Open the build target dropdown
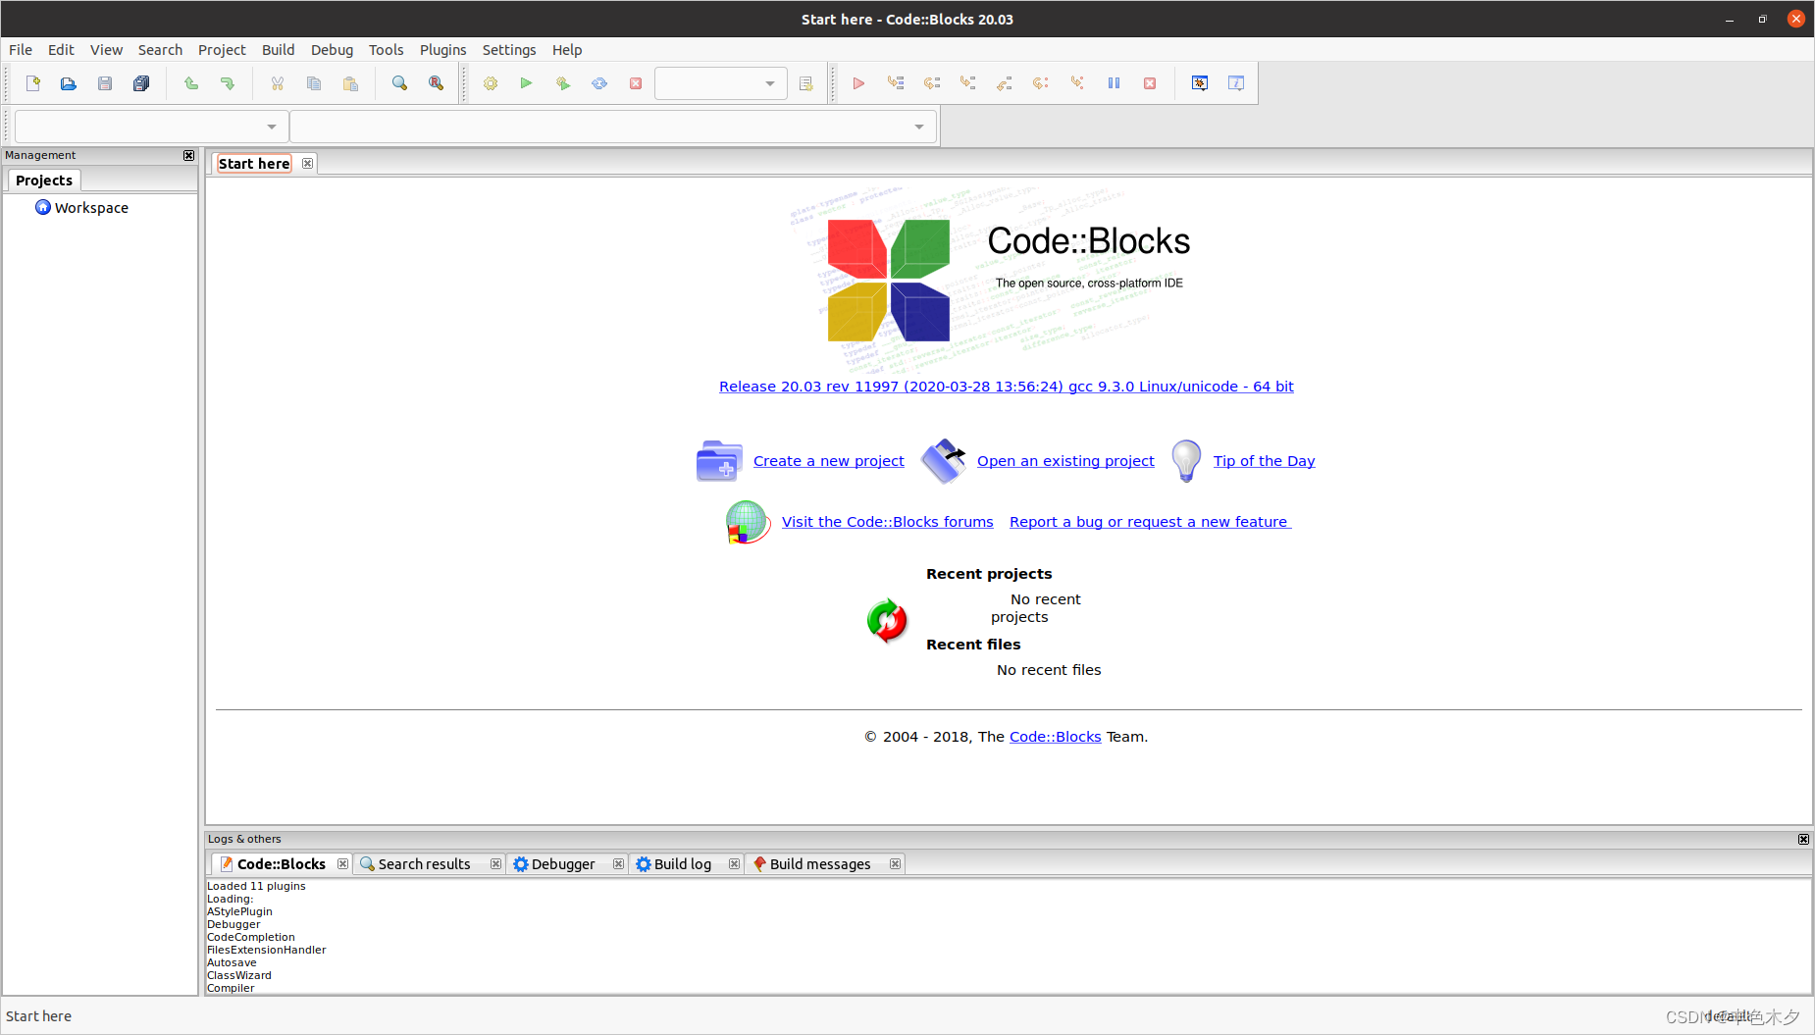Image resolution: width=1815 pixels, height=1035 pixels. [720, 83]
